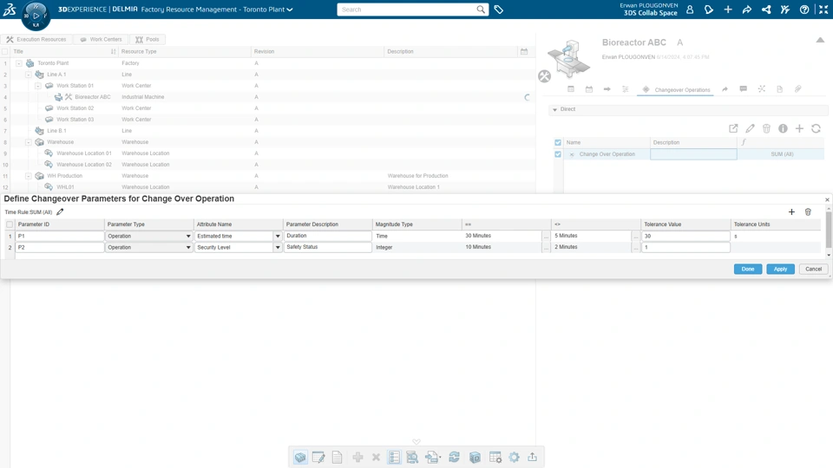This screenshot has width=833, height=468.
Task: Click the gear settings icon in bottom toolbar
Action: tap(515, 457)
